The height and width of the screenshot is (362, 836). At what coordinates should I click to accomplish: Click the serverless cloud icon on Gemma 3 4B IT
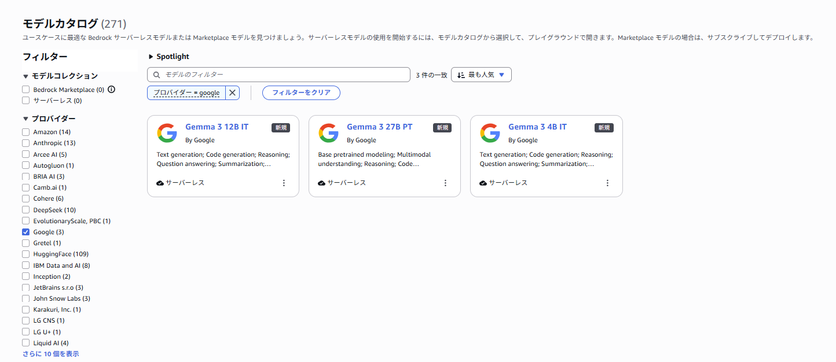coord(483,182)
